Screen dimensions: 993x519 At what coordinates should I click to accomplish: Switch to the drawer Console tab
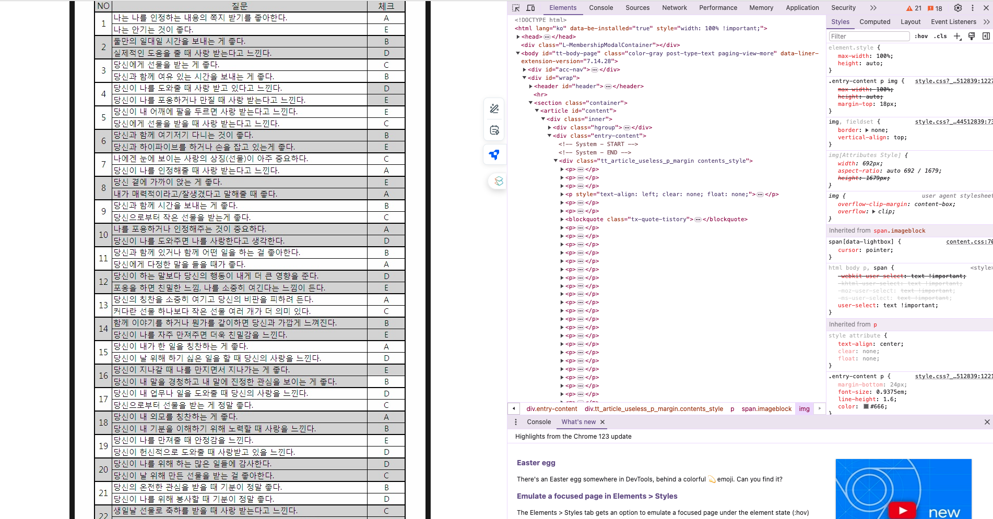click(539, 422)
